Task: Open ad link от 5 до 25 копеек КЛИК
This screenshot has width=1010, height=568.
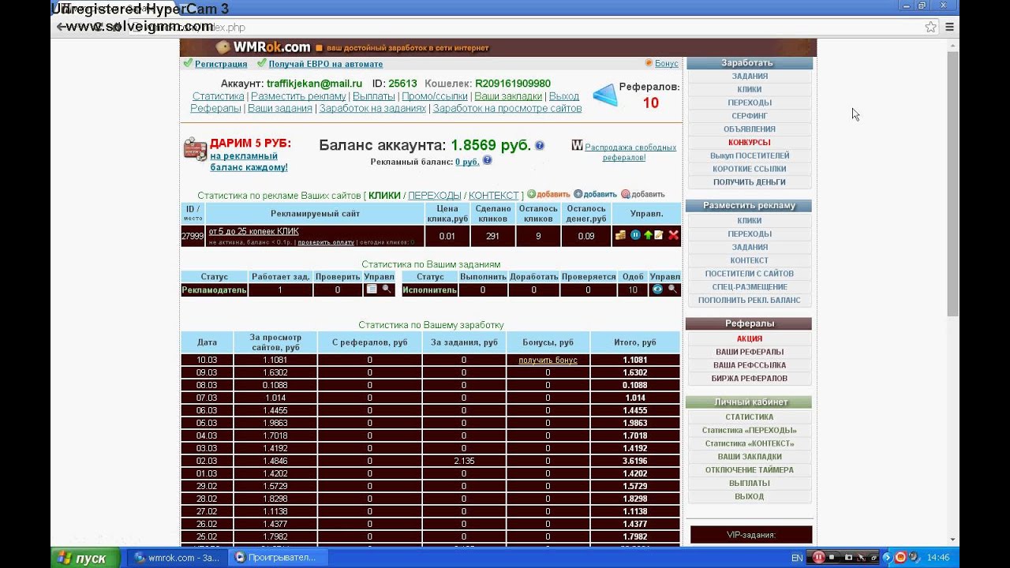Action: [x=253, y=231]
